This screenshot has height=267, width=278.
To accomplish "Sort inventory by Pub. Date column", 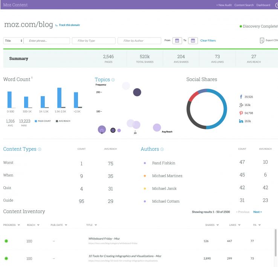I will tap(59, 225).
